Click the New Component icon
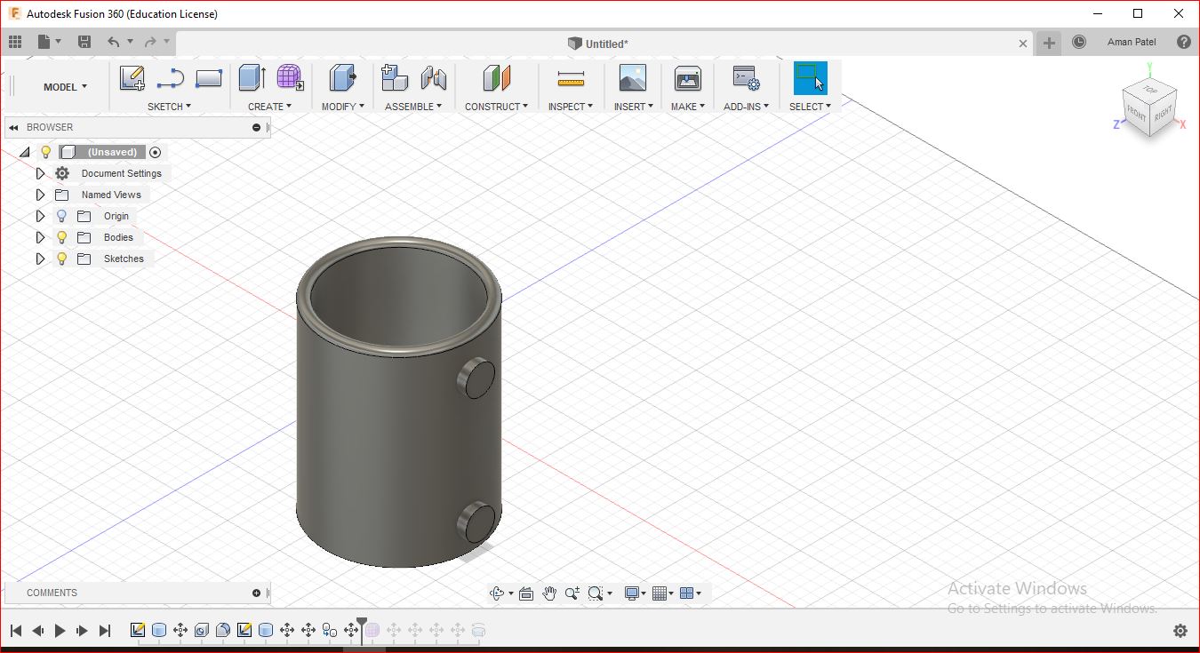 (x=395, y=78)
